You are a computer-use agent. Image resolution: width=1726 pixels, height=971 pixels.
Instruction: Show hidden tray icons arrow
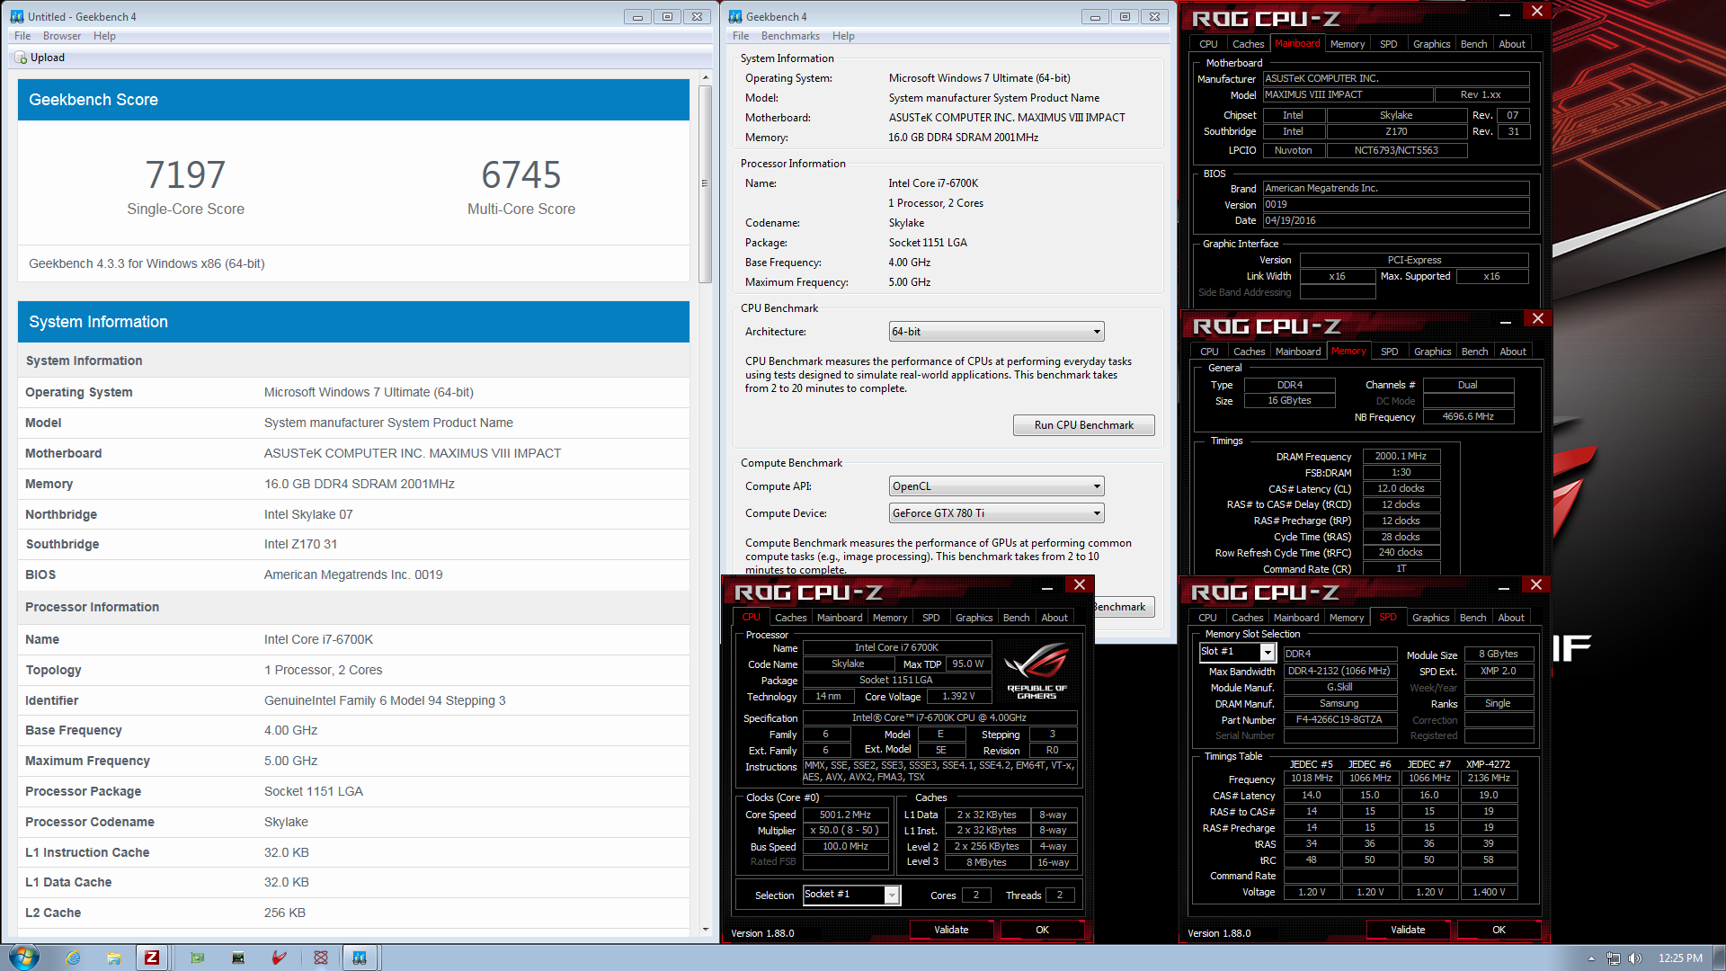pyautogui.click(x=1591, y=958)
